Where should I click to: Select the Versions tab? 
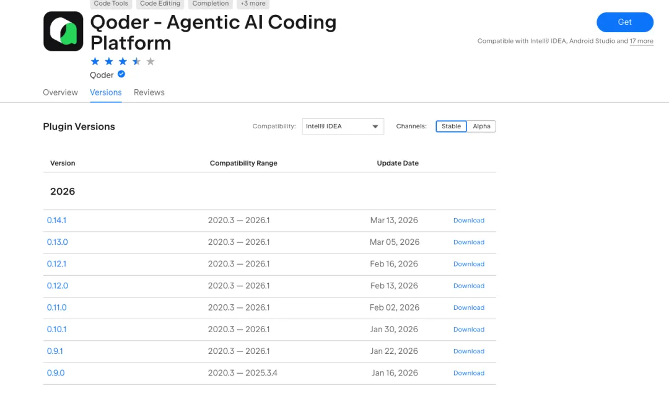pyautogui.click(x=106, y=92)
